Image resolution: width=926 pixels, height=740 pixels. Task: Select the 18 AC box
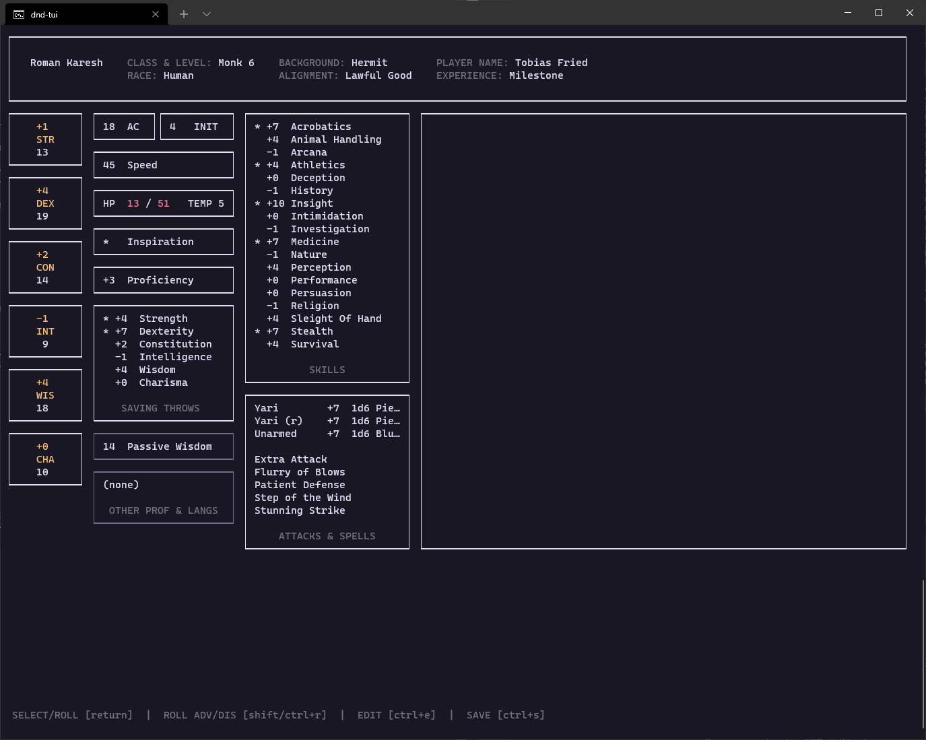point(124,127)
